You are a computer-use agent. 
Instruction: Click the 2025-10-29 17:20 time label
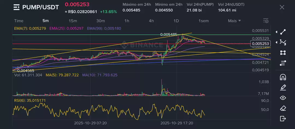pos(177,123)
